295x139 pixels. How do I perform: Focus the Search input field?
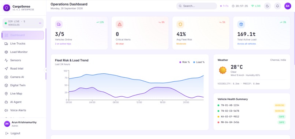pos(197,6)
